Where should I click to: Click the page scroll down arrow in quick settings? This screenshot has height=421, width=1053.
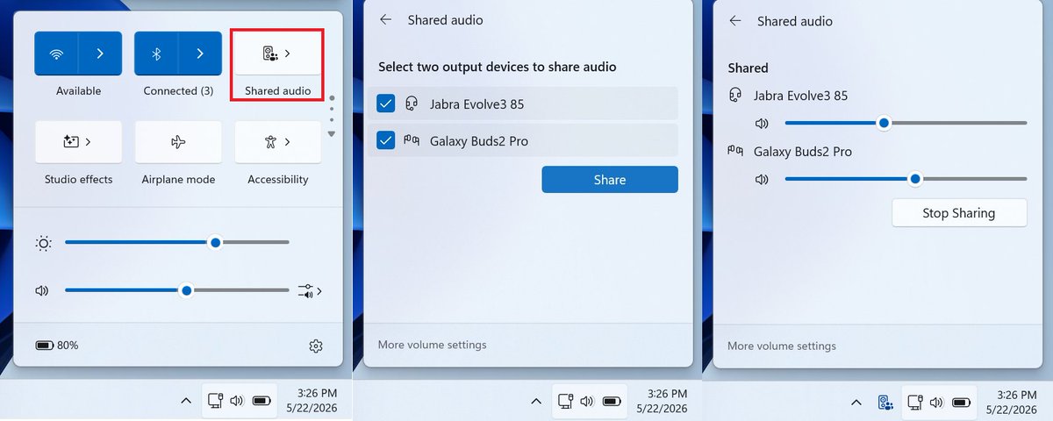click(331, 134)
